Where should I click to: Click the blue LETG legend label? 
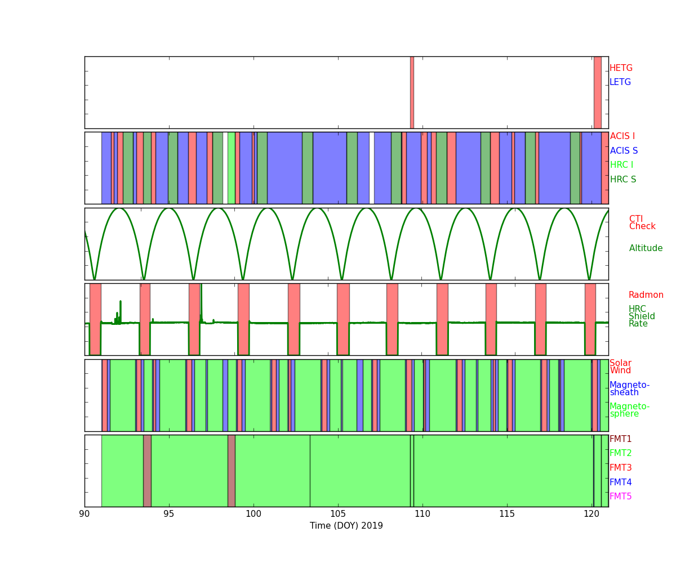(620, 82)
